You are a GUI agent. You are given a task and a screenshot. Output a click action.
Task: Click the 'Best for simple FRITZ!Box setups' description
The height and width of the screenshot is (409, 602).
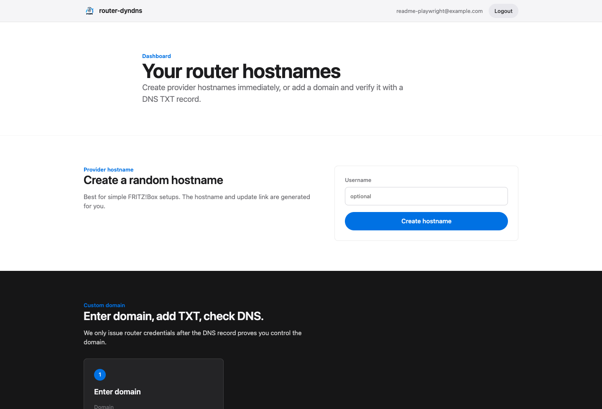click(197, 201)
